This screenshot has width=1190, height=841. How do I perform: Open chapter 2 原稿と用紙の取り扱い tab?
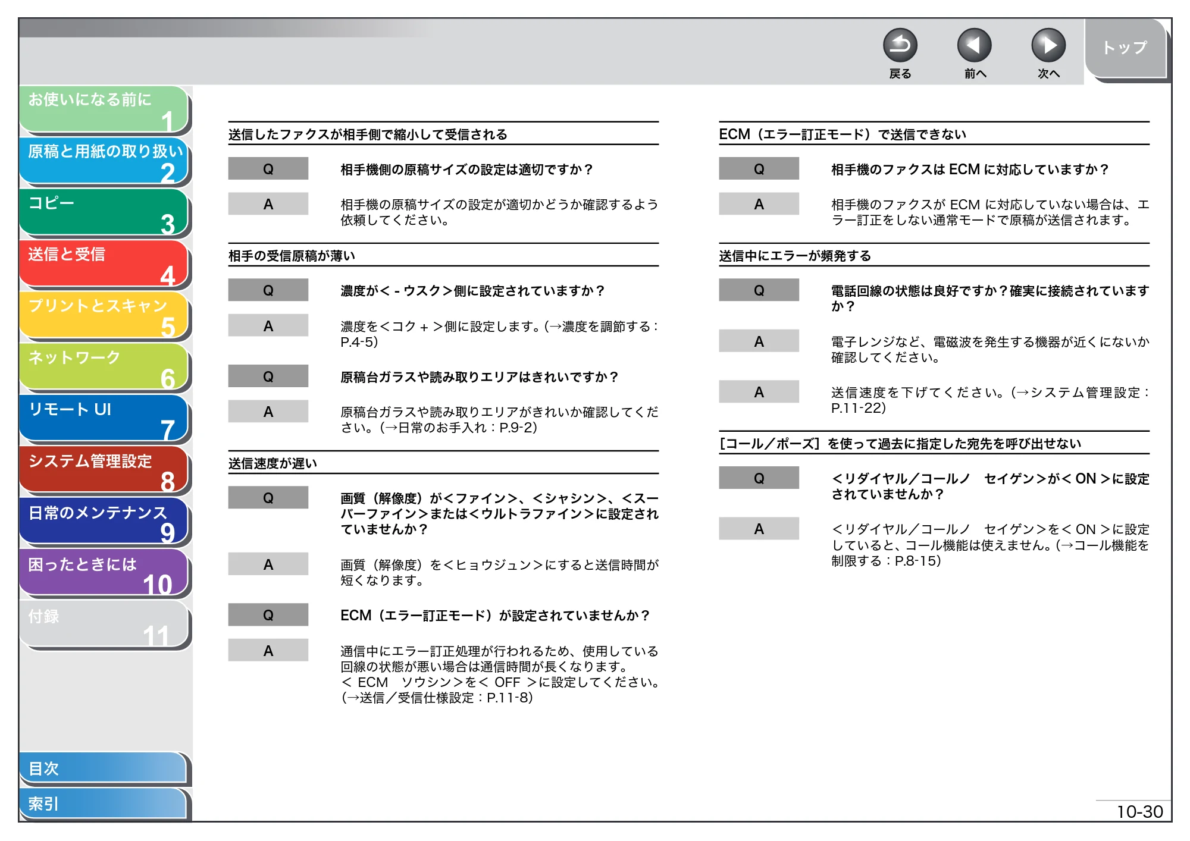[x=104, y=161]
